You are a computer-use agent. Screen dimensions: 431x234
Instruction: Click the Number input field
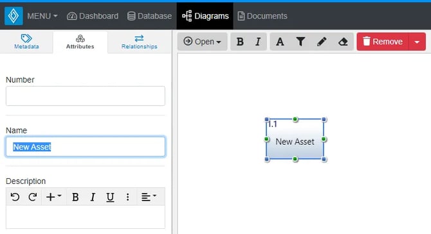(x=86, y=96)
